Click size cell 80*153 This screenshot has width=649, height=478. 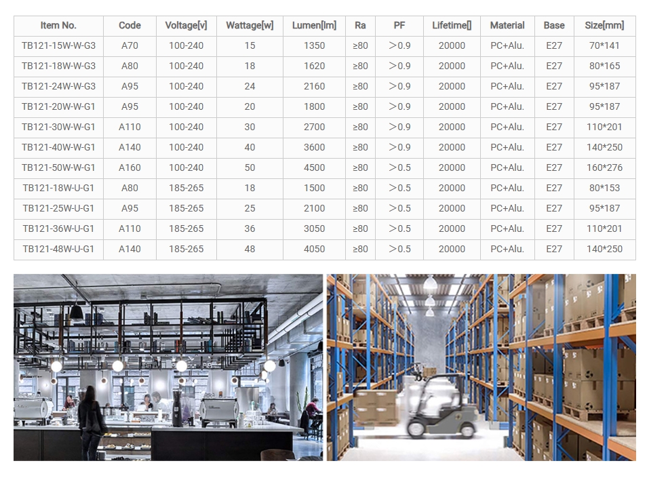pos(604,188)
